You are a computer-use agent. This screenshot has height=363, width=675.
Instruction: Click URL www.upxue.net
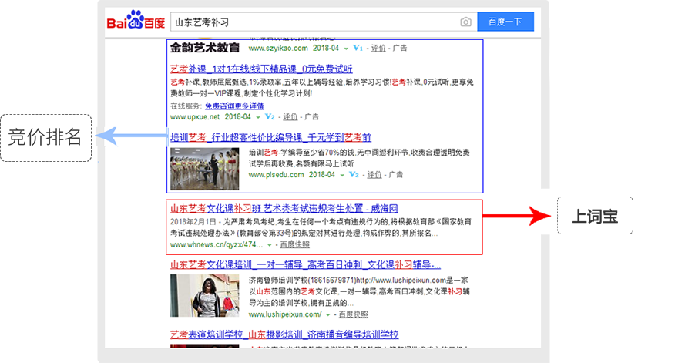pyautogui.click(x=195, y=116)
